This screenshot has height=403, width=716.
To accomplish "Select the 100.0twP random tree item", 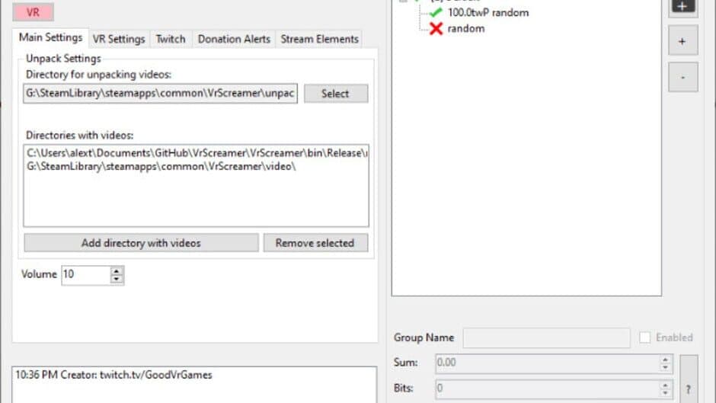I will pyautogui.click(x=487, y=13).
